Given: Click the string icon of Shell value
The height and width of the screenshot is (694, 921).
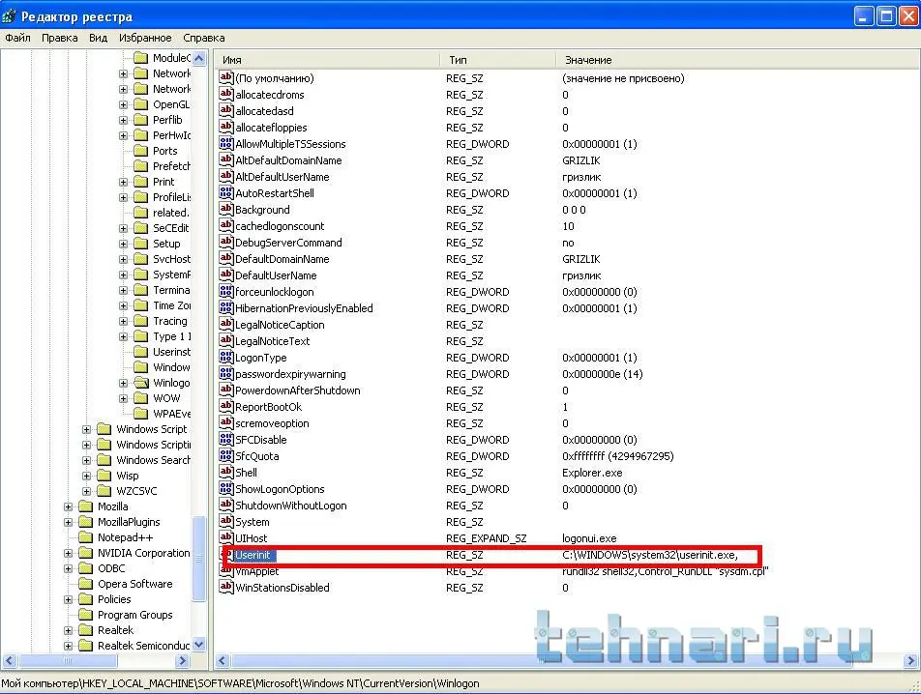Looking at the screenshot, I should click(226, 472).
